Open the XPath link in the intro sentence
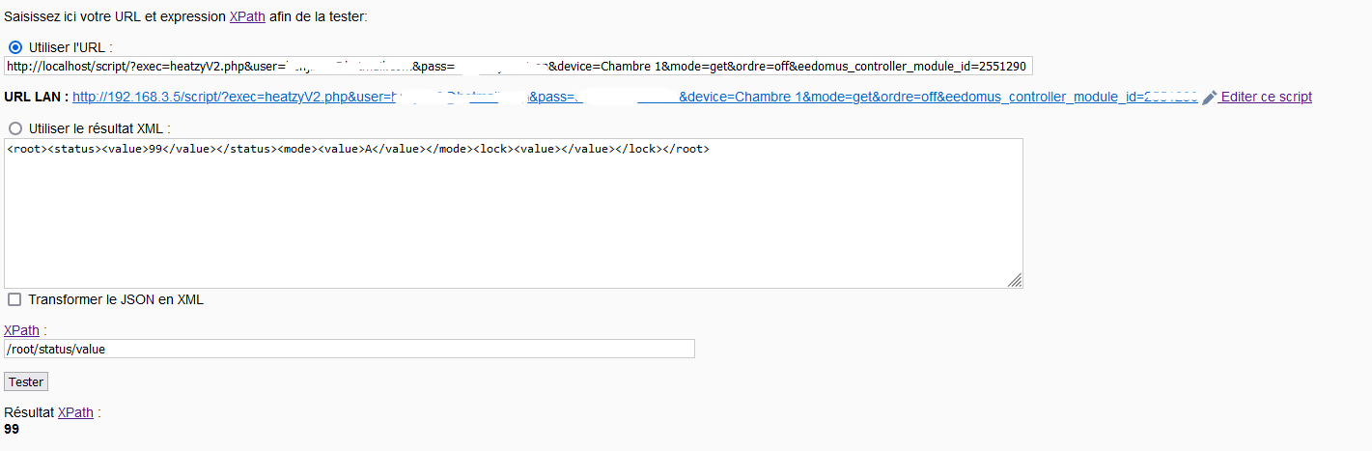This screenshot has width=1372, height=451. 247,16
